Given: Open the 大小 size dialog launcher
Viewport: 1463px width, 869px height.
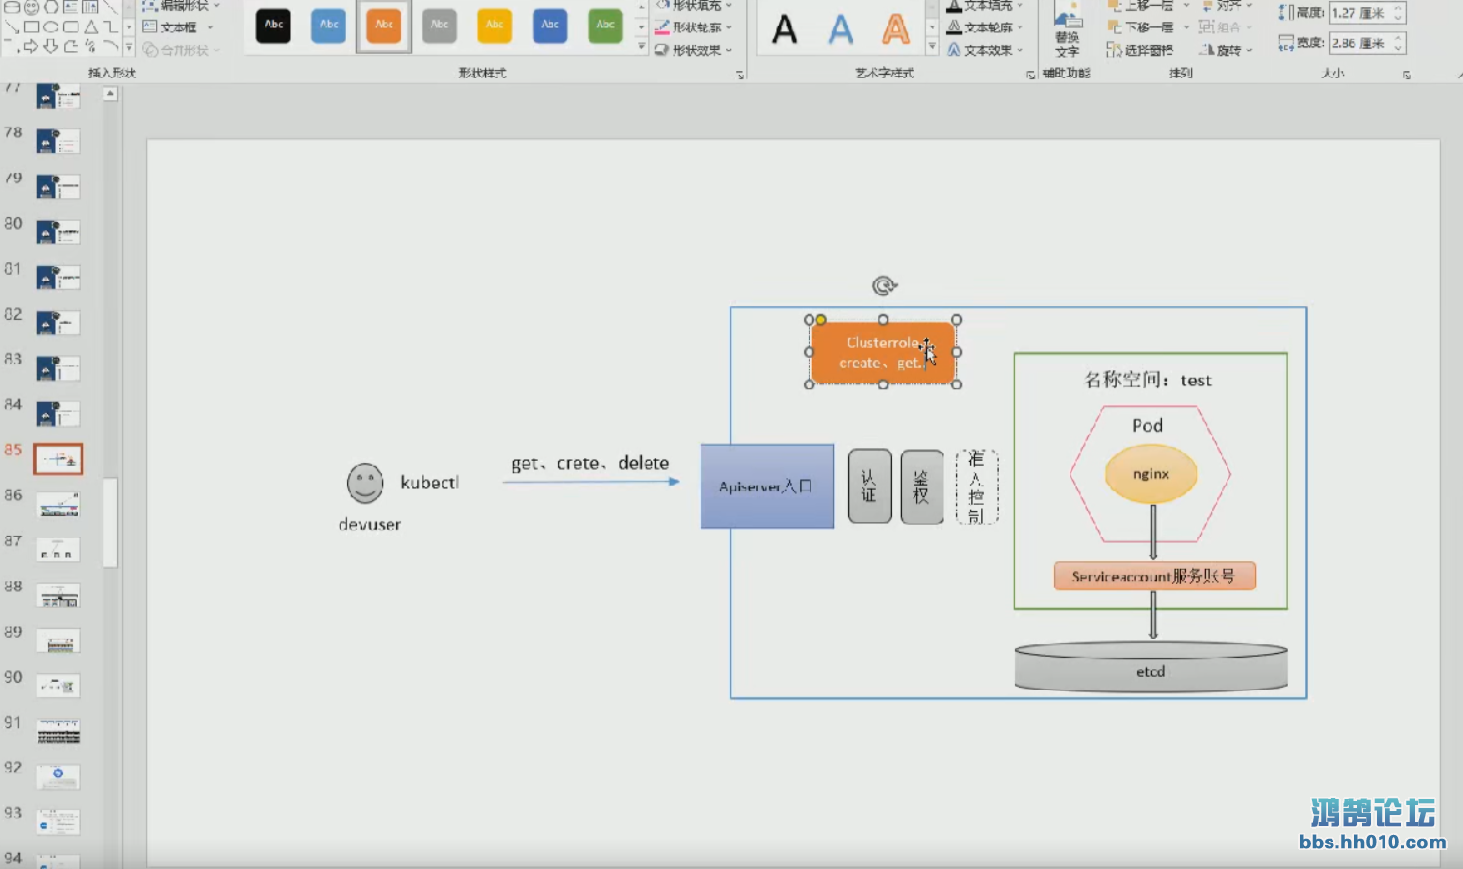Looking at the screenshot, I should [1407, 75].
